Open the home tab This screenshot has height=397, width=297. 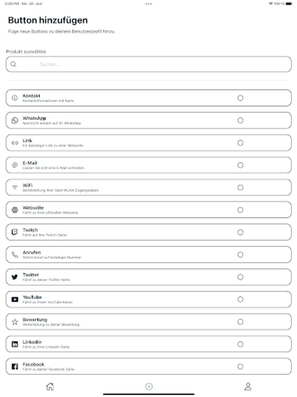50,387
